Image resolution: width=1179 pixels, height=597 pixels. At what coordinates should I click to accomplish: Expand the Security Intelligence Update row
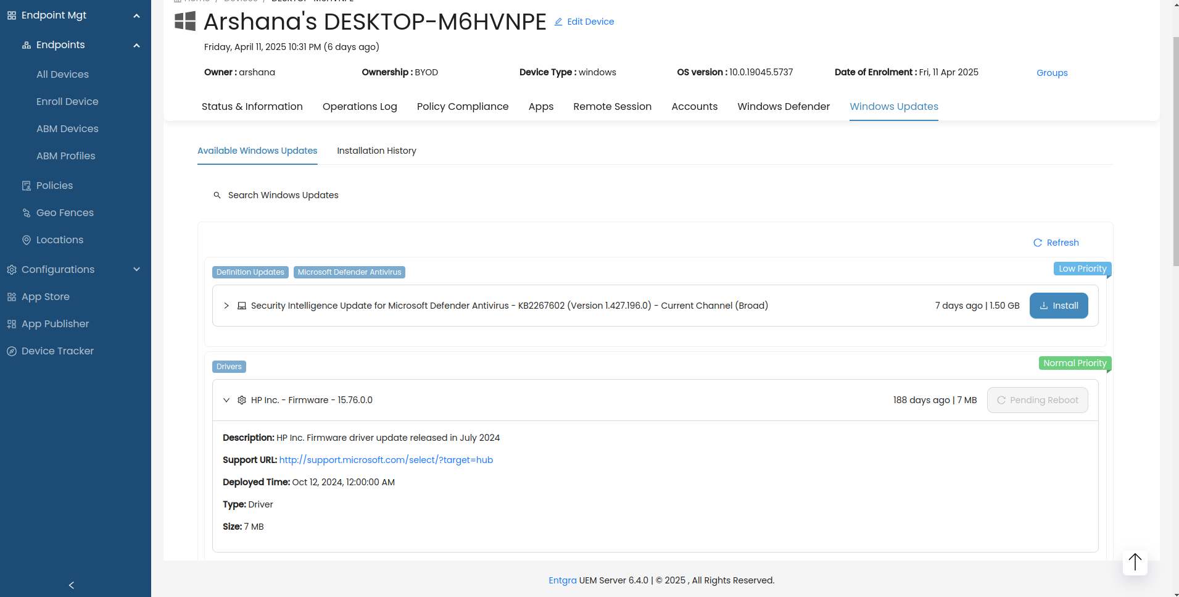point(226,306)
